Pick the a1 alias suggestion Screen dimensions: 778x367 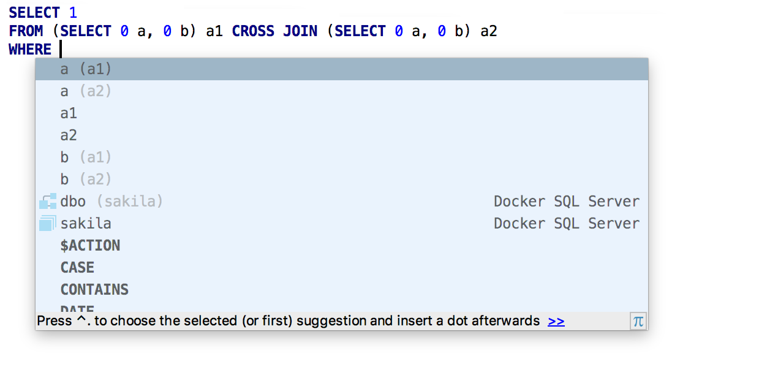tap(69, 113)
